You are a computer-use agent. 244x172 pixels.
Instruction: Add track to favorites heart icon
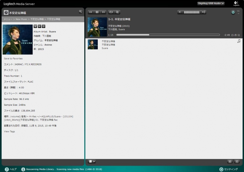click(x=35, y=26)
